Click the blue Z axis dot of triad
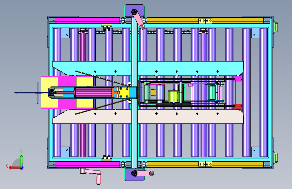Image resolution: width=292 pixels, height=189 pixels. pos(22,168)
